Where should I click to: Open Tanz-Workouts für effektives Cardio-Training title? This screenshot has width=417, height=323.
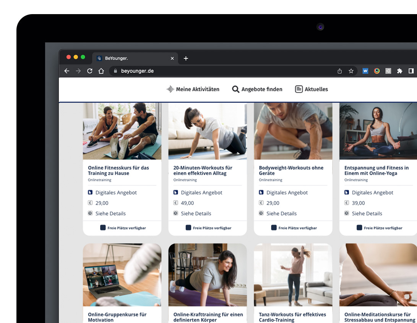(292, 317)
